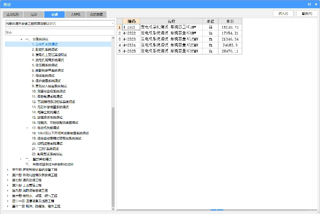Screen dimensions: 320x214
Task: Click the 替换(R) button
Action: [x=307, y=13]
